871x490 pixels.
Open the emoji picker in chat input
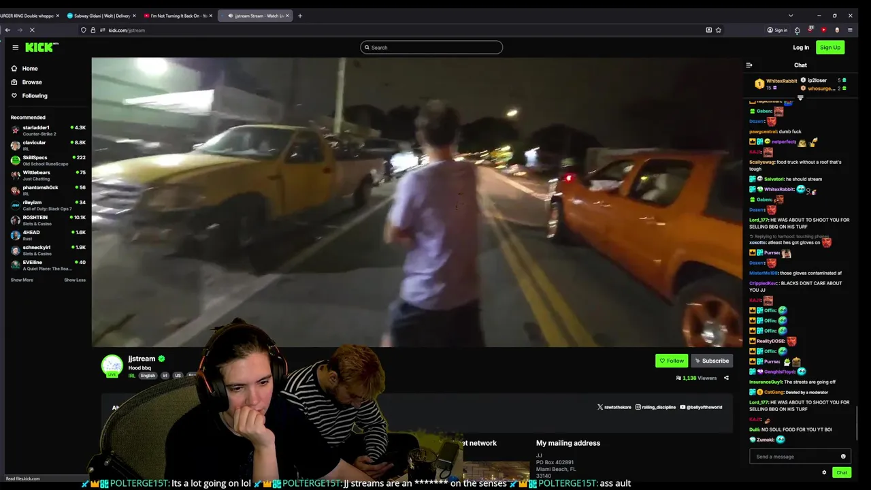coord(843,457)
